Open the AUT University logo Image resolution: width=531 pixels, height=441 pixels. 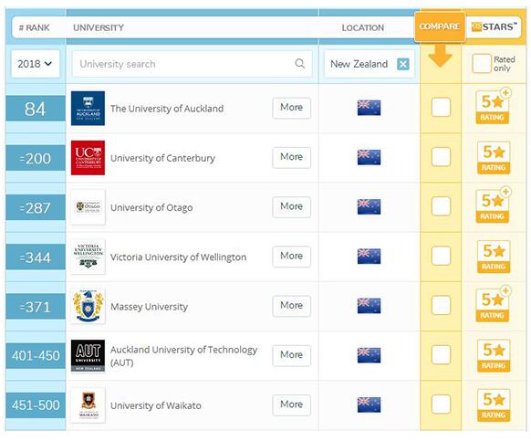88,355
